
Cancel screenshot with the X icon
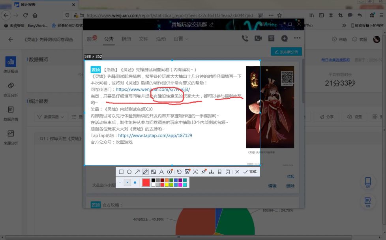pyautogui.click(x=237, y=172)
